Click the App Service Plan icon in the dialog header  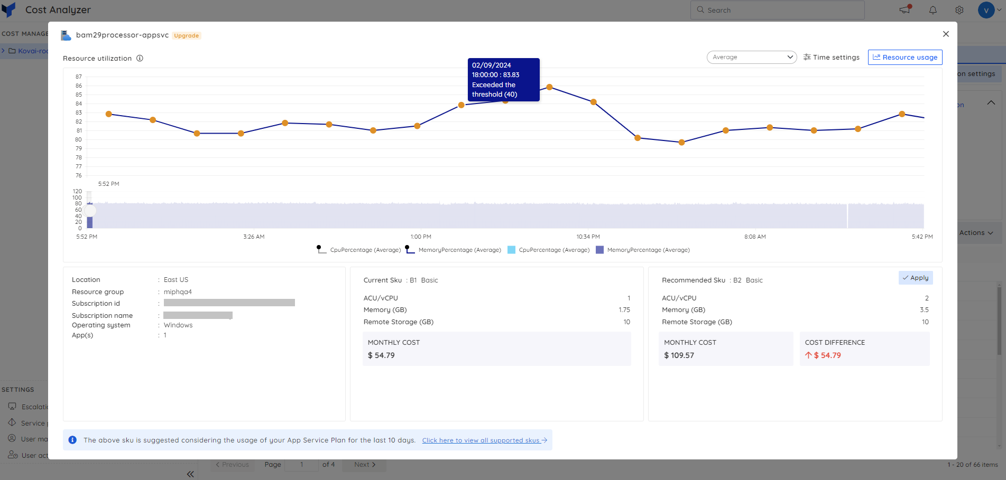coord(66,35)
